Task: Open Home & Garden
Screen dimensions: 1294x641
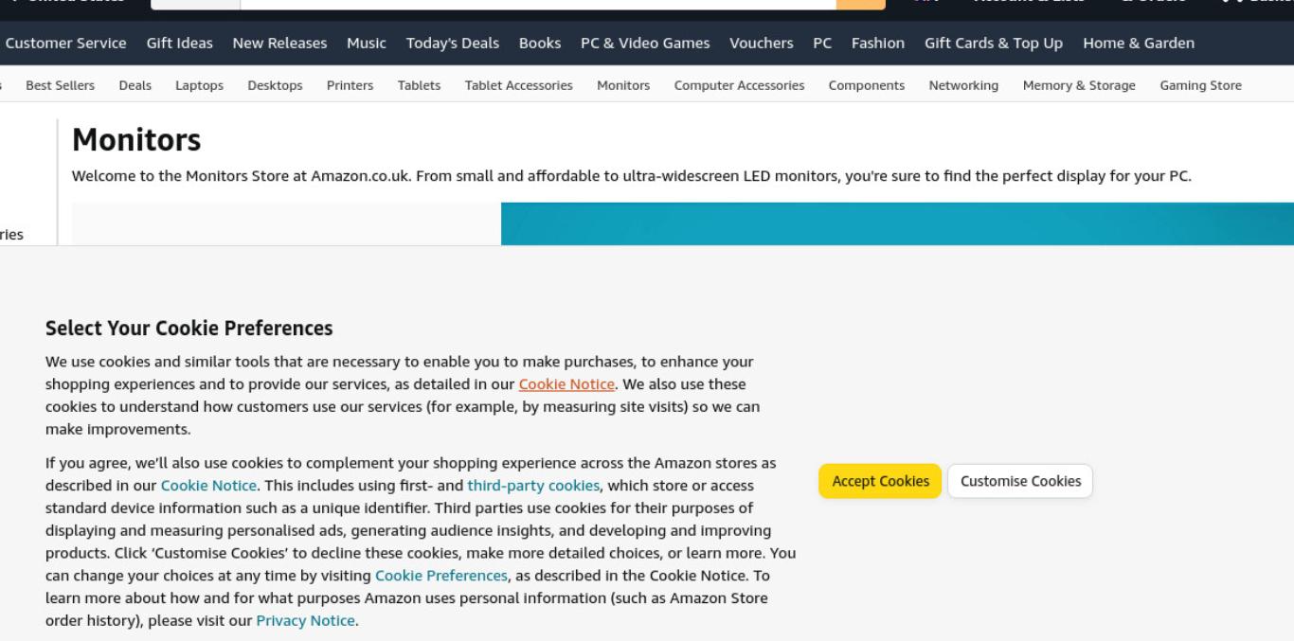Action: (1139, 43)
